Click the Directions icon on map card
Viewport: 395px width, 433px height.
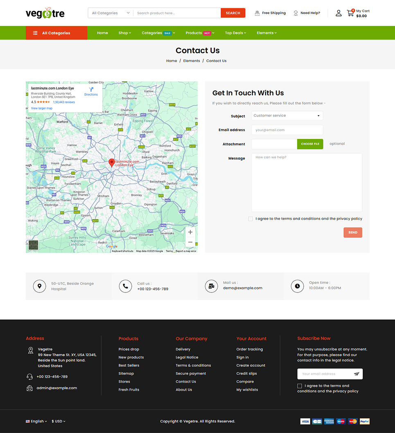[x=91, y=91]
